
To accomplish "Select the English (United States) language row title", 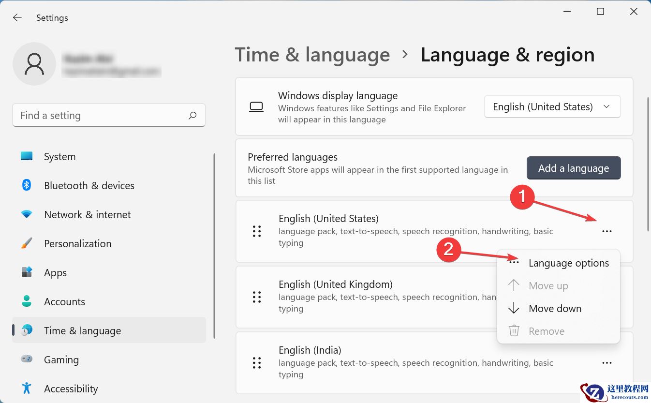I will pyautogui.click(x=328, y=219).
